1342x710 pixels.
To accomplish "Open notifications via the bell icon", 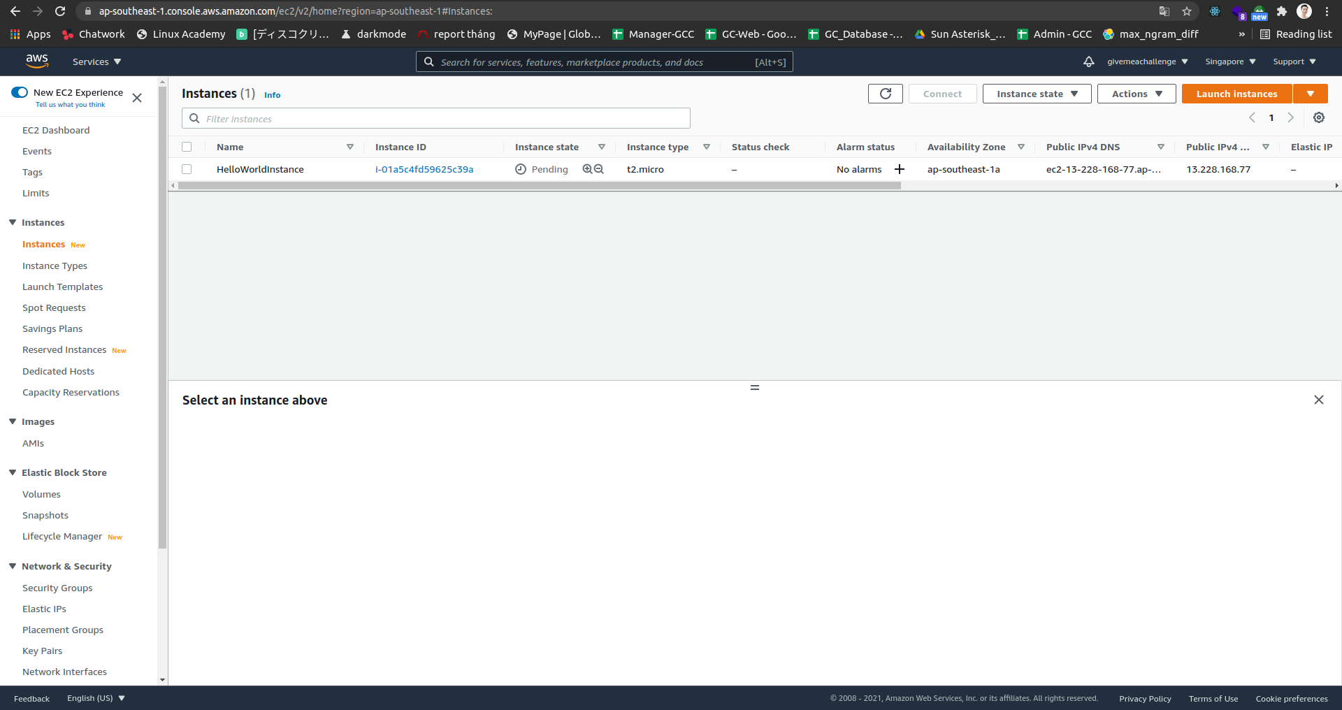I will [1089, 61].
